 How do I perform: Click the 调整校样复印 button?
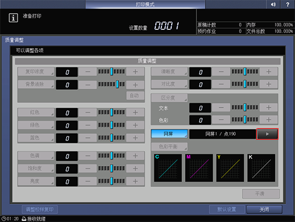pos(39,209)
